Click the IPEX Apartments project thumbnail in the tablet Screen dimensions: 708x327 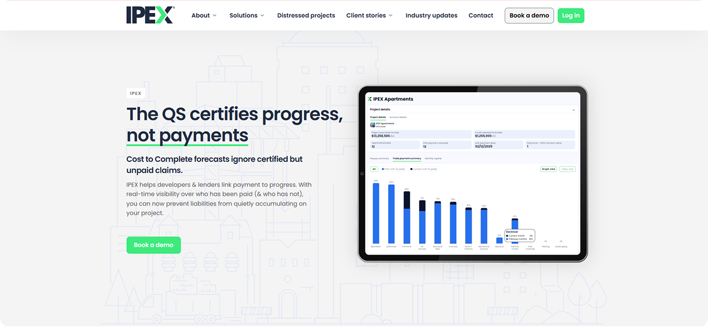coord(373,125)
